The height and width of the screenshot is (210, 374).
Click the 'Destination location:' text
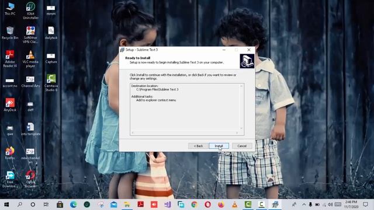click(144, 86)
